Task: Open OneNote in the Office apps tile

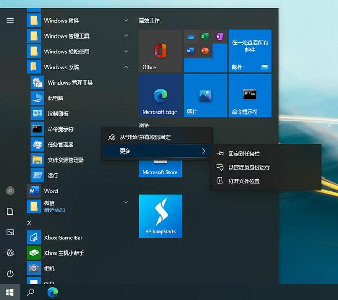Action: 220,36
